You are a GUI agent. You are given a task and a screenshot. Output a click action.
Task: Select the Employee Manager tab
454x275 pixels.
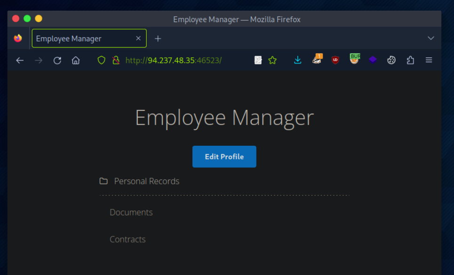click(85, 39)
